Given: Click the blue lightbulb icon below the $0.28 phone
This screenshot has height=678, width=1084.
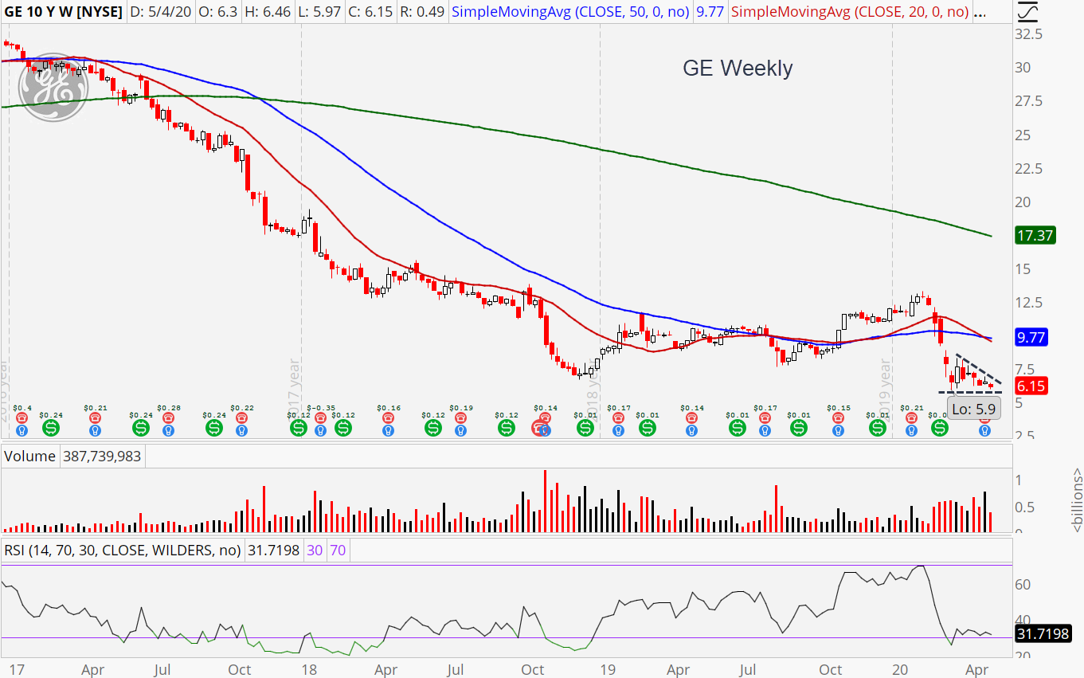Looking at the screenshot, I should coord(168,430).
